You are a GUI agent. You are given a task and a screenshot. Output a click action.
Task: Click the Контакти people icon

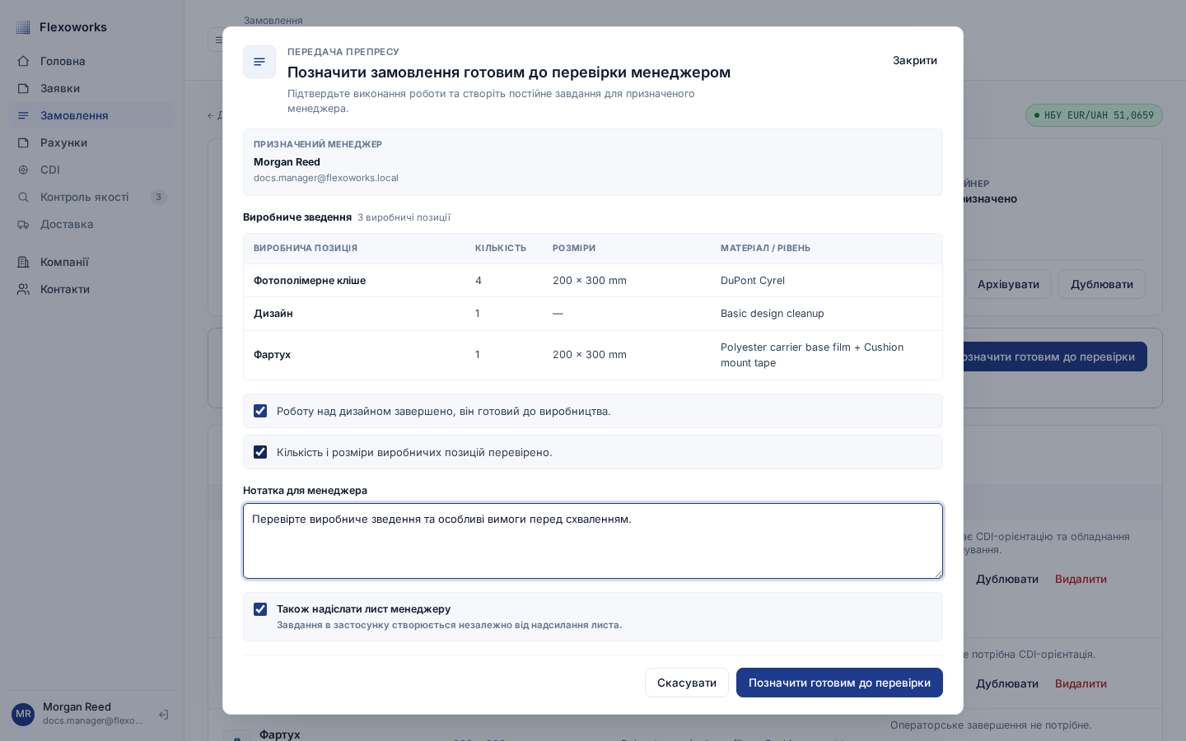click(x=23, y=289)
